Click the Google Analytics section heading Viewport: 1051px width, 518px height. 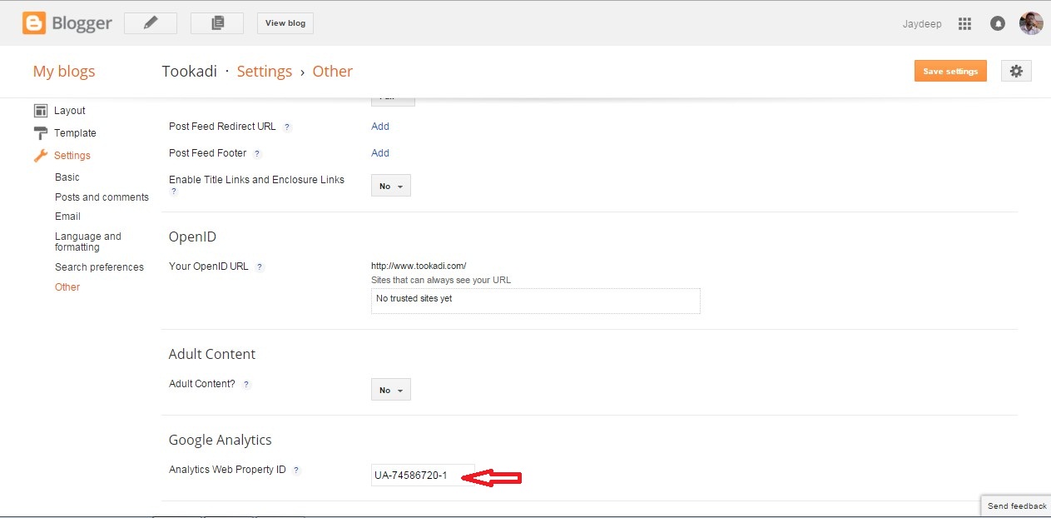pos(221,440)
